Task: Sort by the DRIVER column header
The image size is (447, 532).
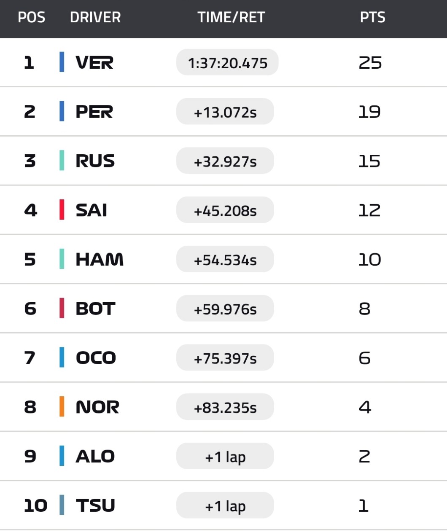Action: [x=95, y=17]
